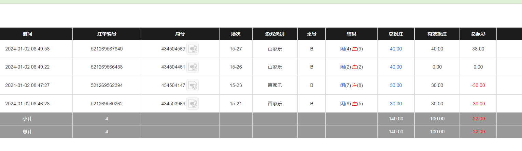Image resolution: width=522 pixels, height=151 pixels.
Task: Click the blue 40.00 total bet at 08:49:58
Action: [x=396, y=49]
